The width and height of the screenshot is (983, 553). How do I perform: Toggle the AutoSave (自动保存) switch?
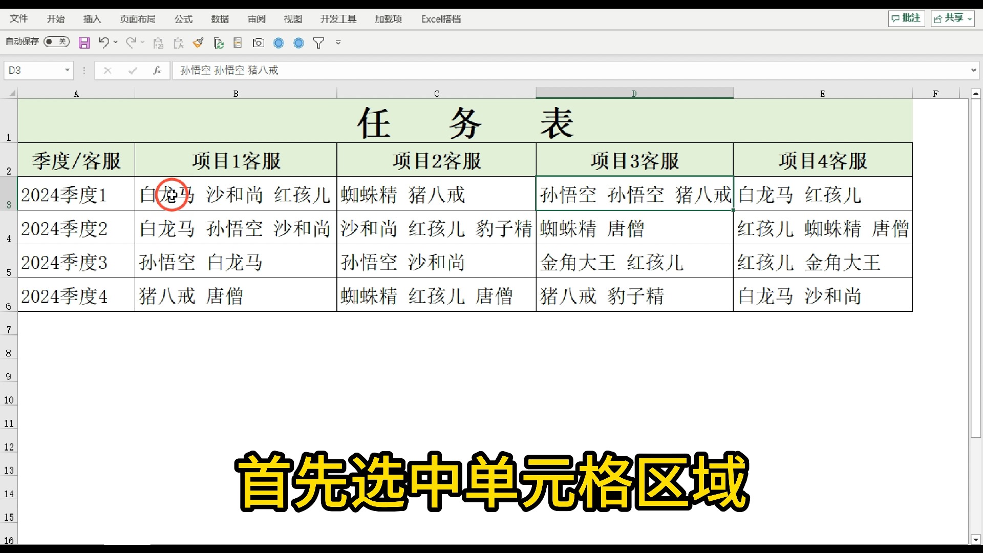[56, 41]
